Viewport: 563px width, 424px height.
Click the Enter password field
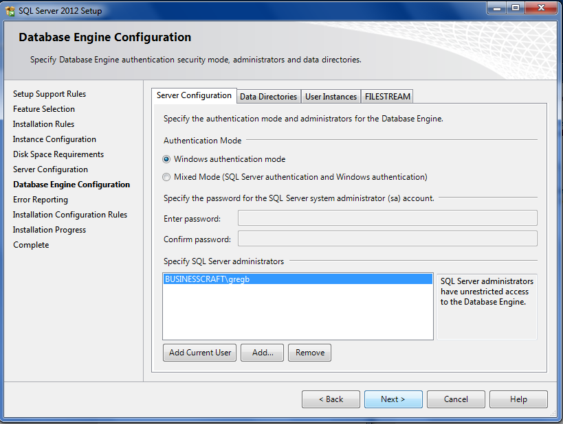point(388,218)
